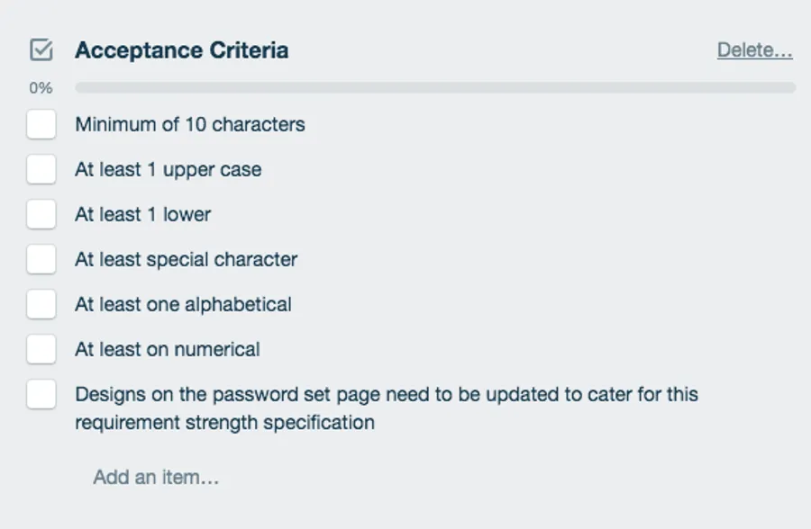
Task: Check the 'Designs on the password set page' checkbox
Action: coord(41,395)
